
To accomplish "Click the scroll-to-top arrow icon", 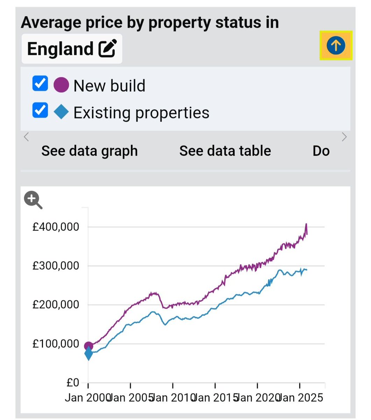I will pos(336,45).
